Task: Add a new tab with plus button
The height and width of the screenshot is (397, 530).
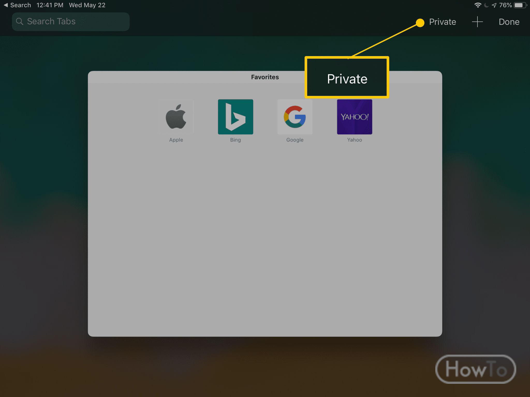Action: (x=477, y=21)
